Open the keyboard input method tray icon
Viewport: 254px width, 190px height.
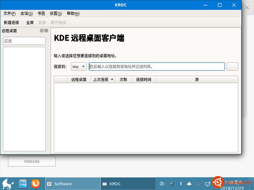coord(198,184)
